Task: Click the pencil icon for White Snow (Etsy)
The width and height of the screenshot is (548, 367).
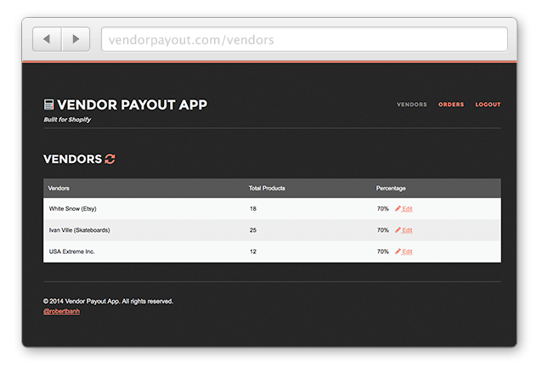Action: 398,208
